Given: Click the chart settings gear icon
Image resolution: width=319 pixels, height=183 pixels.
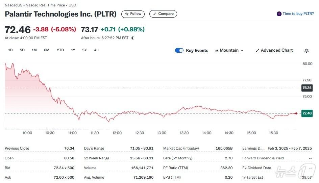Looking at the screenshot, I should click(x=306, y=51).
